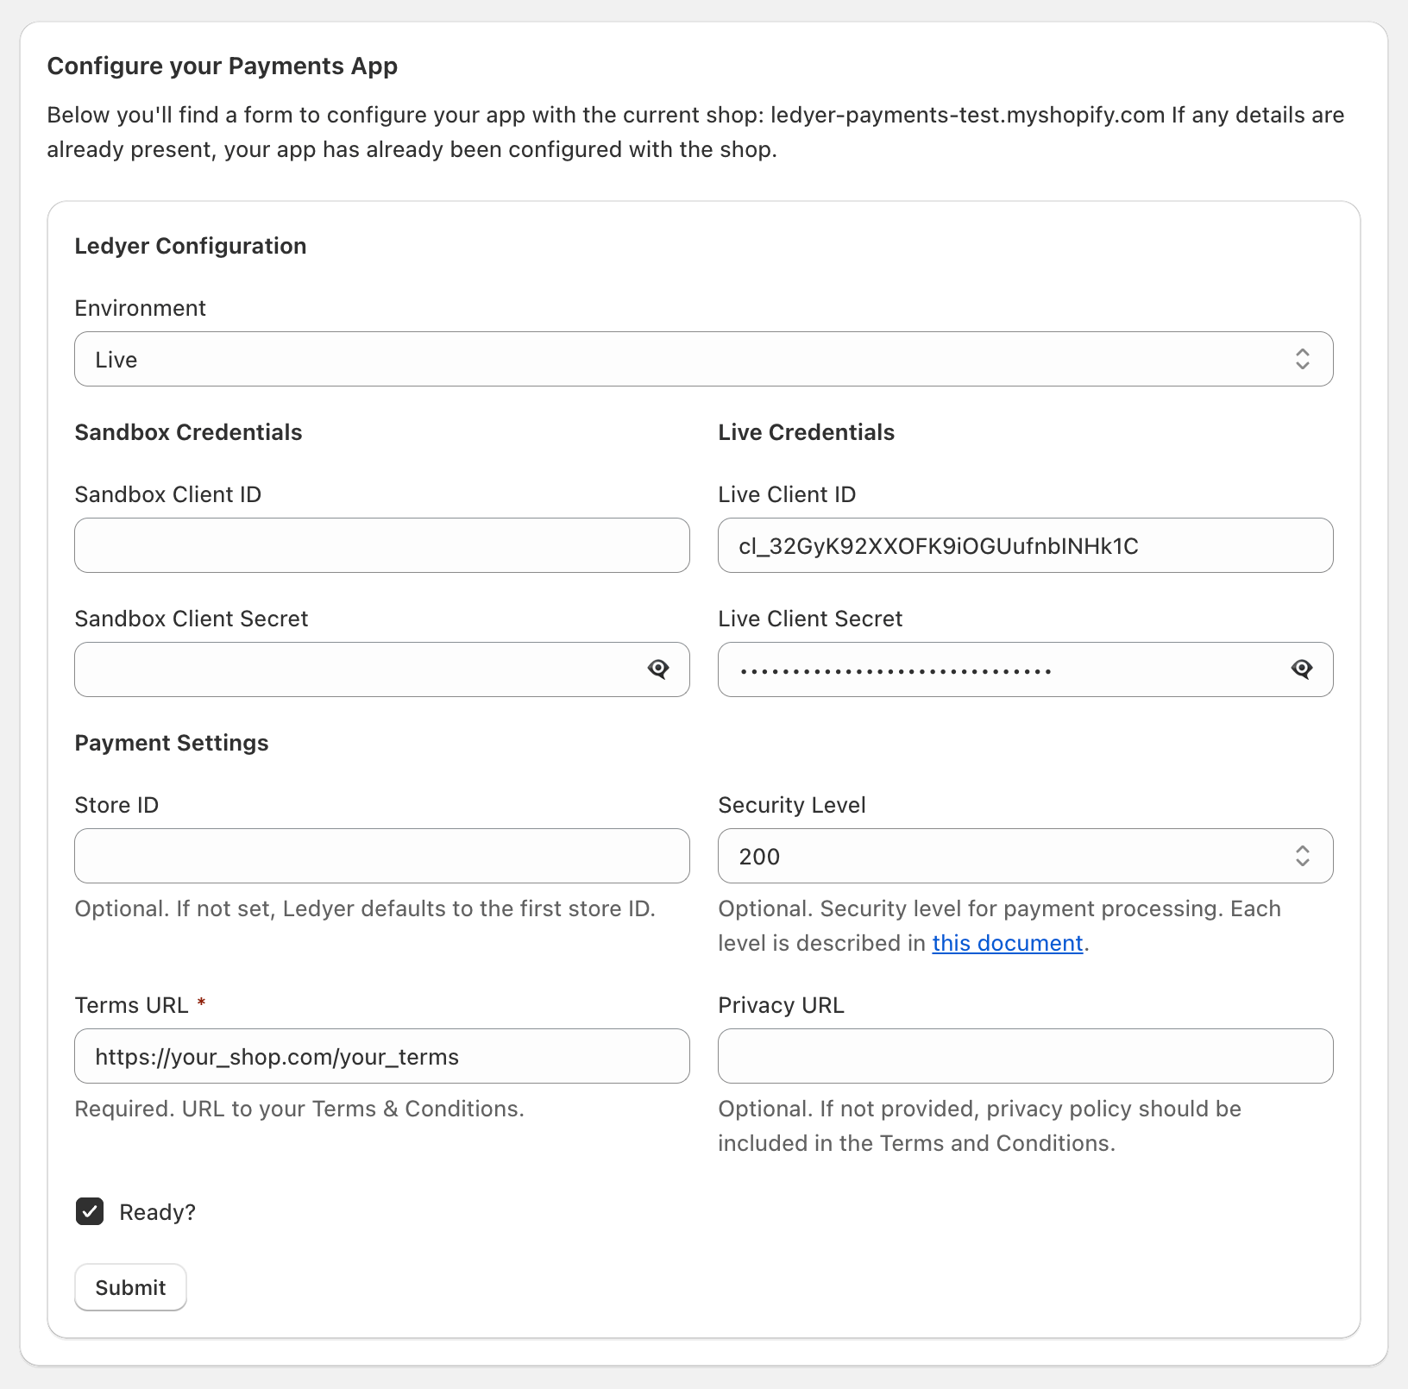
Task: Open the 'this document' link
Action: pos(1007,943)
